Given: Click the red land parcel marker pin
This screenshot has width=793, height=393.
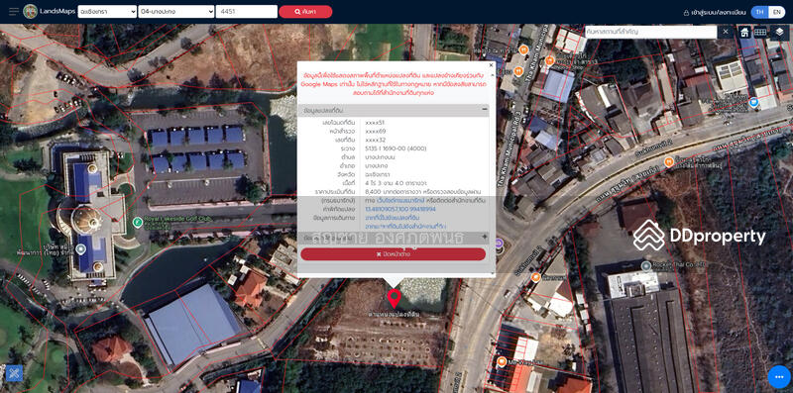Looking at the screenshot, I should (x=394, y=299).
